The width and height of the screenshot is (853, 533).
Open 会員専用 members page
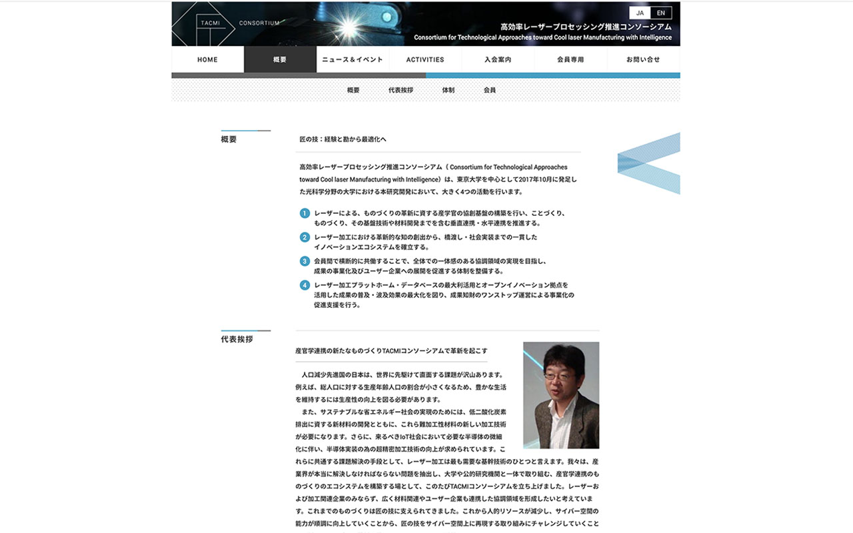570,59
